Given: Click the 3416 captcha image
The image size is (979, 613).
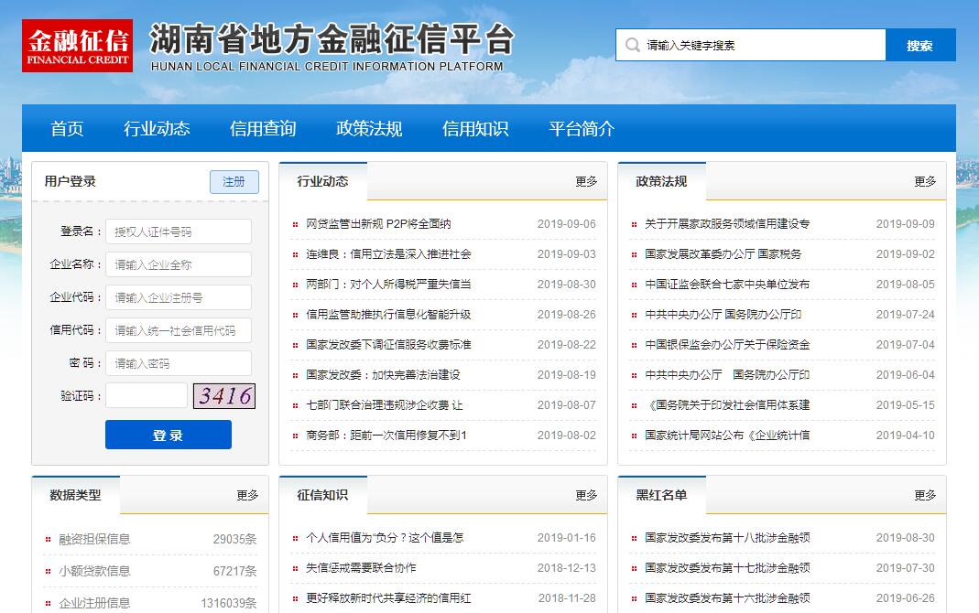Looking at the screenshot, I should click(223, 396).
